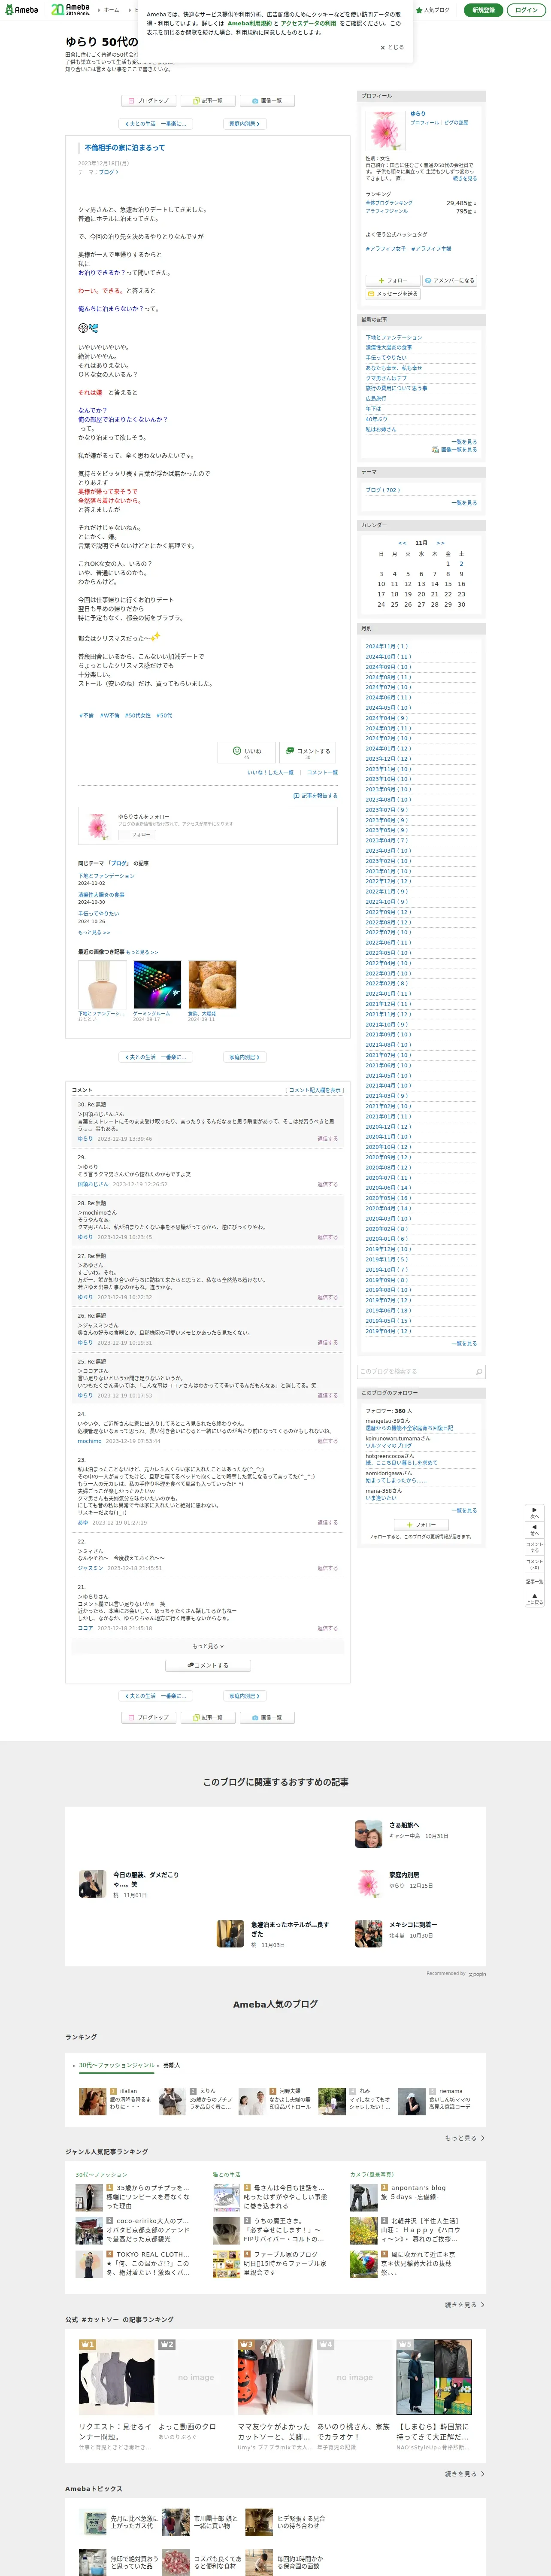Click the ログイン button

pos(526,10)
